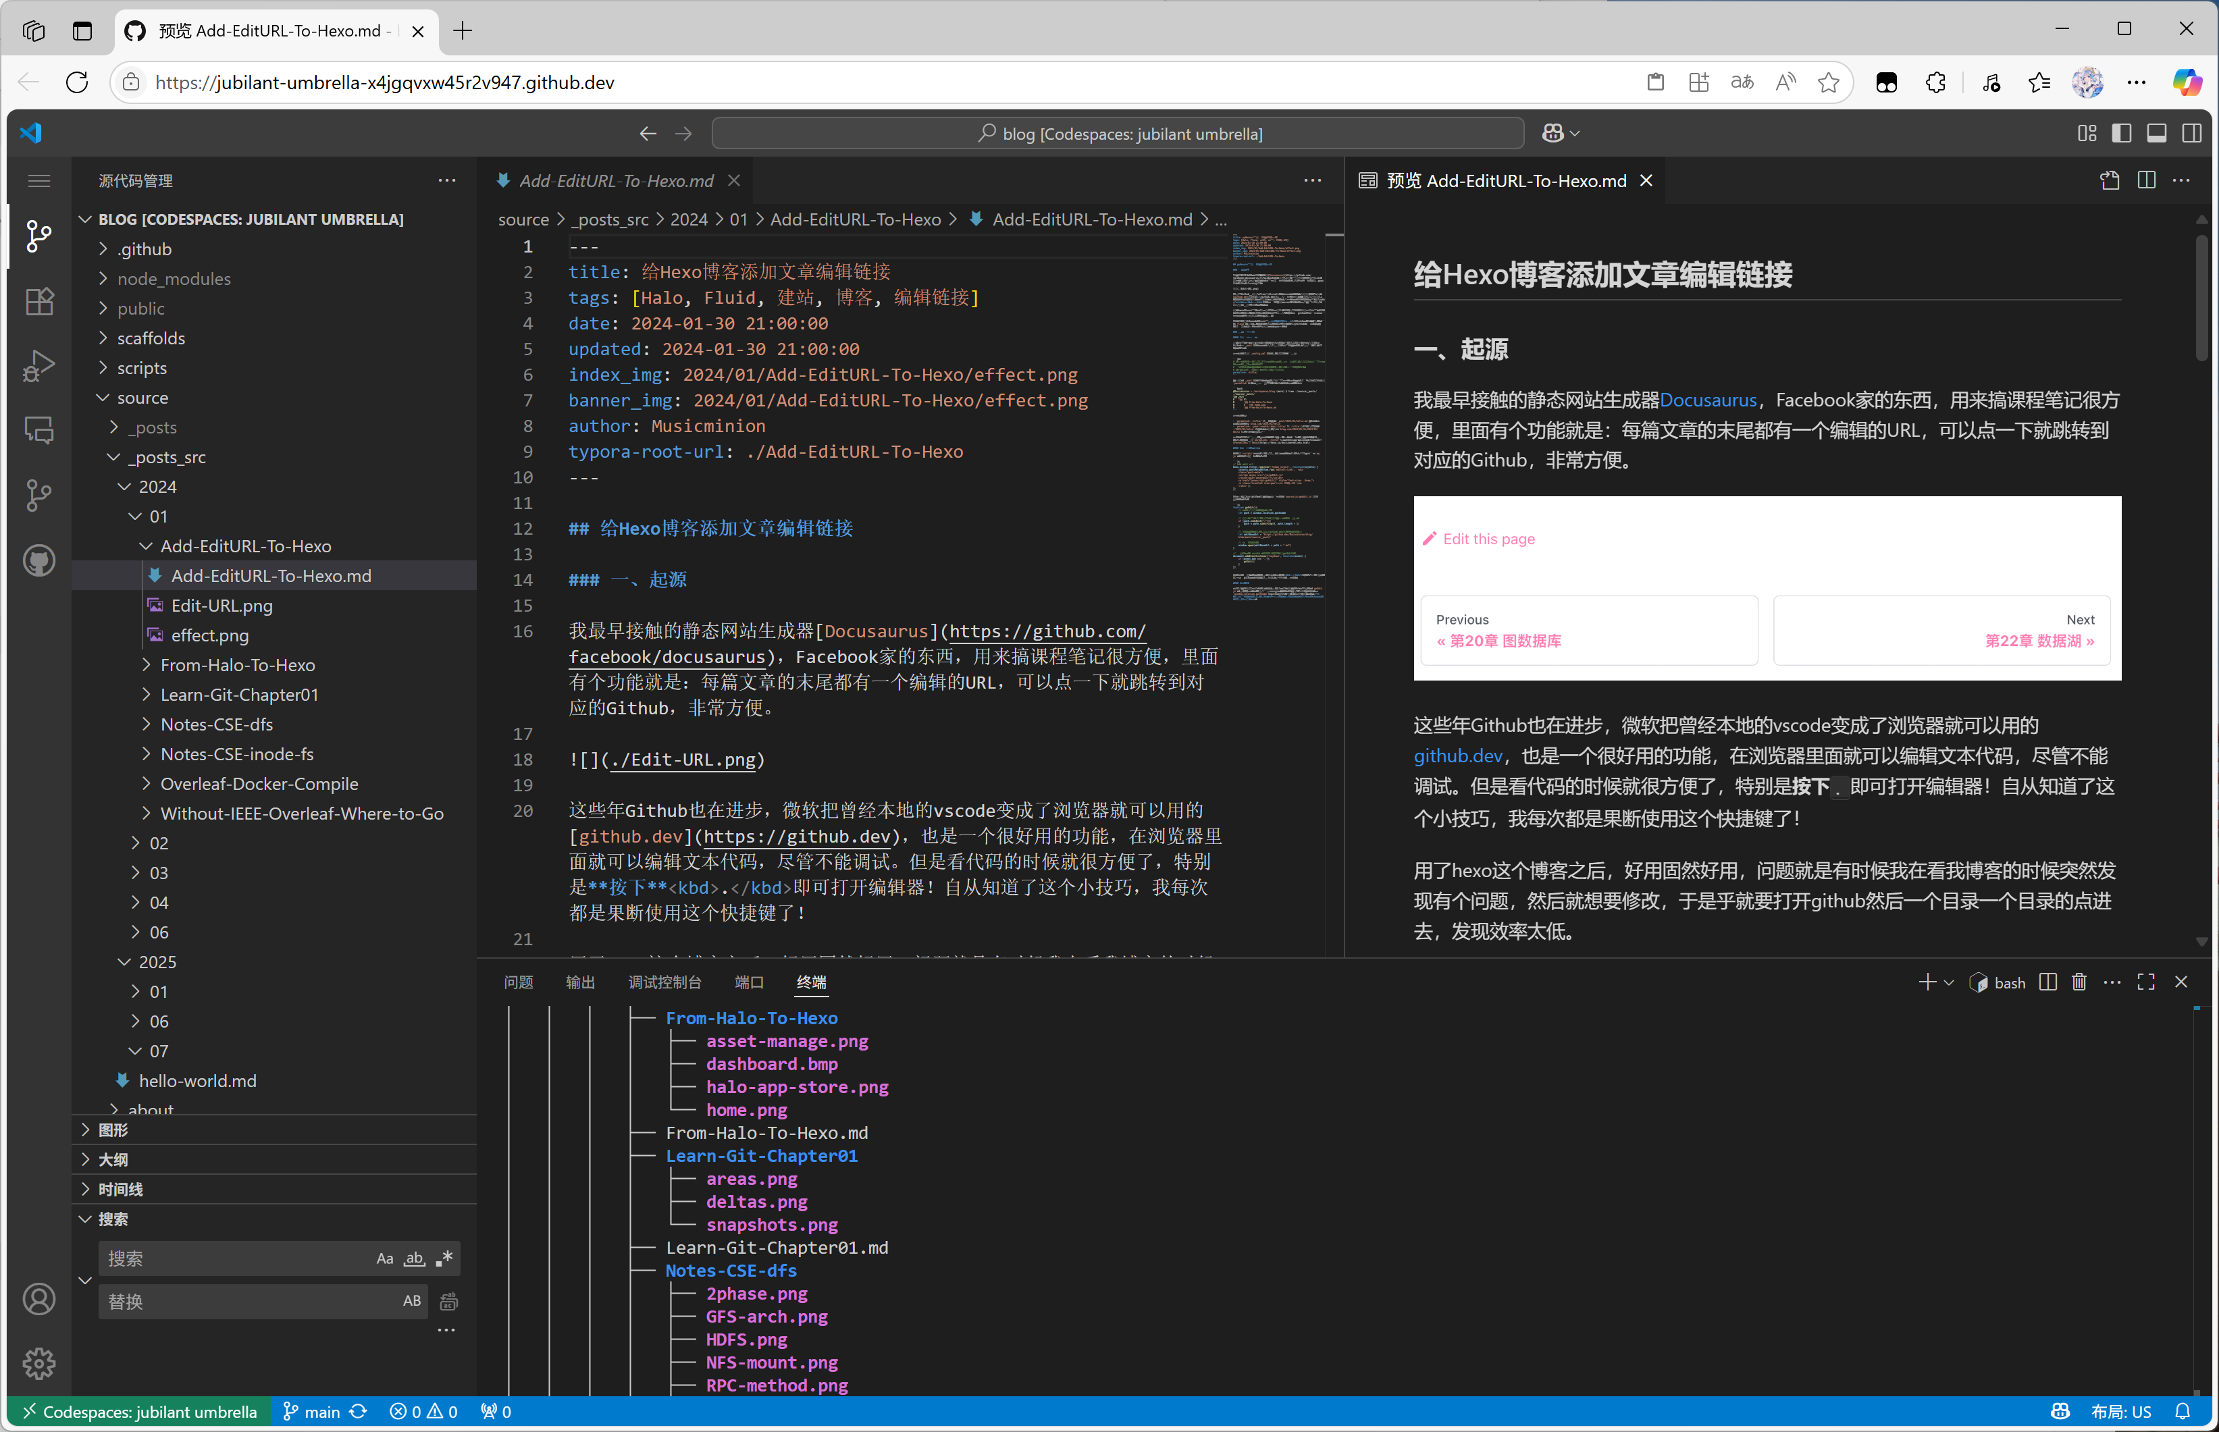This screenshot has height=1432, width=2219.
Task: Toggle Secondary Side Bar visibility
Action: coord(2192,133)
